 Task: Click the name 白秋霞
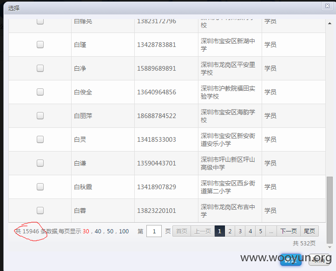point(83,187)
